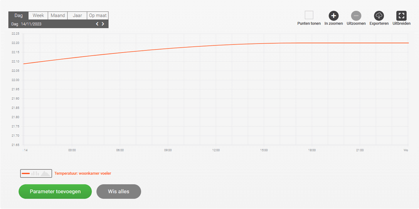Image resolution: width=419 pixels, height=209 pixels.
Task: Click the Exporteren cloud download icon
Action: 379,16
